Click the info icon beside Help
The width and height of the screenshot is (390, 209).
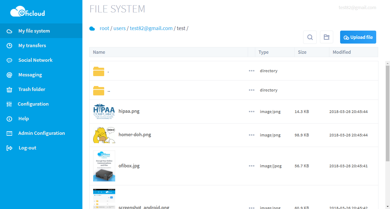[x=9, y=119]
